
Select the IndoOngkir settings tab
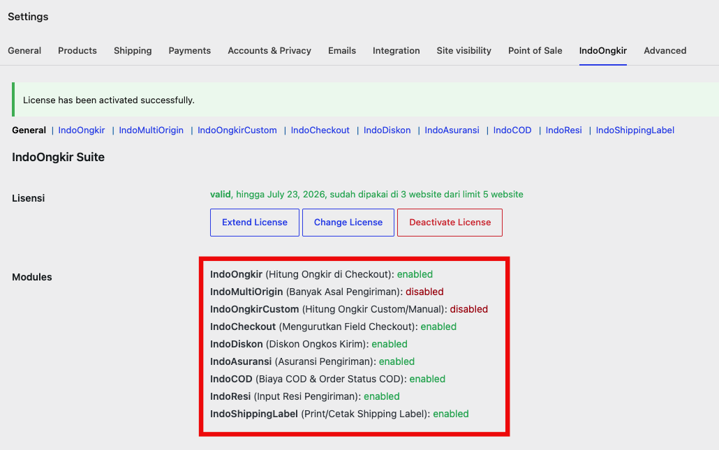(x=602, y=50)
